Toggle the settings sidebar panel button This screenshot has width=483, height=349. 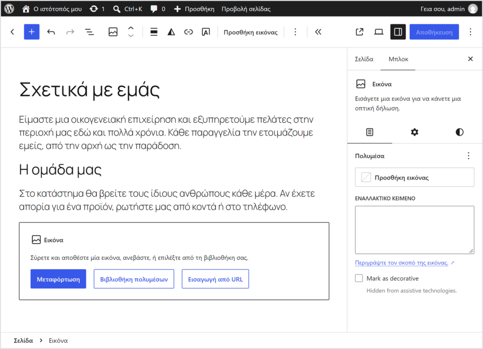pos(398,32)
